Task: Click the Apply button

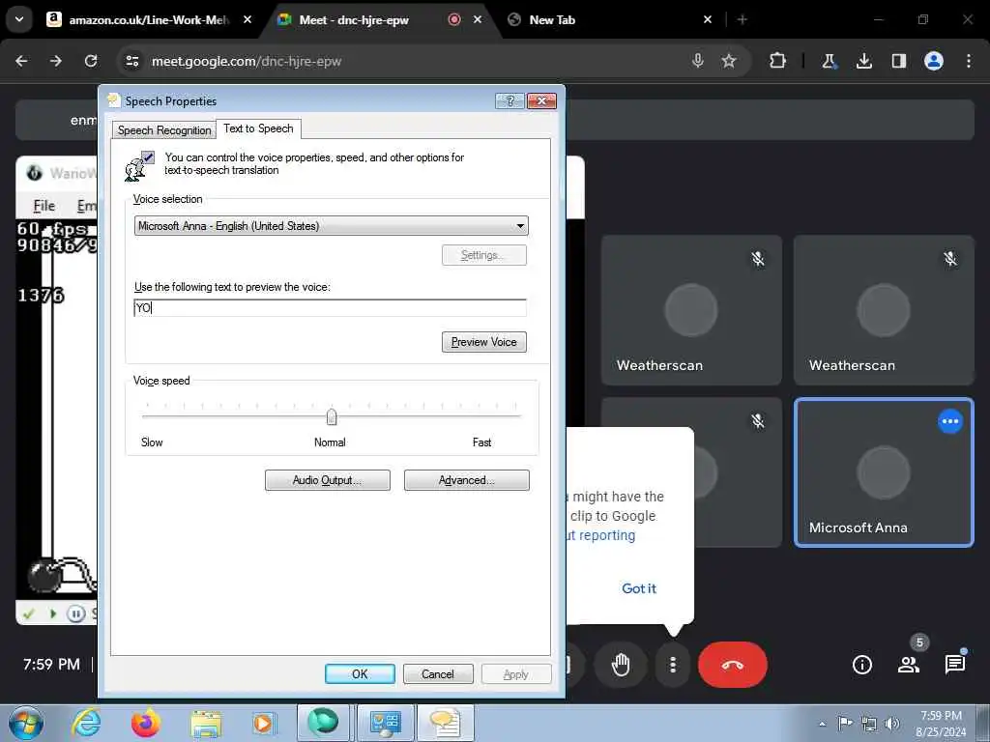Action: point(516,673)
